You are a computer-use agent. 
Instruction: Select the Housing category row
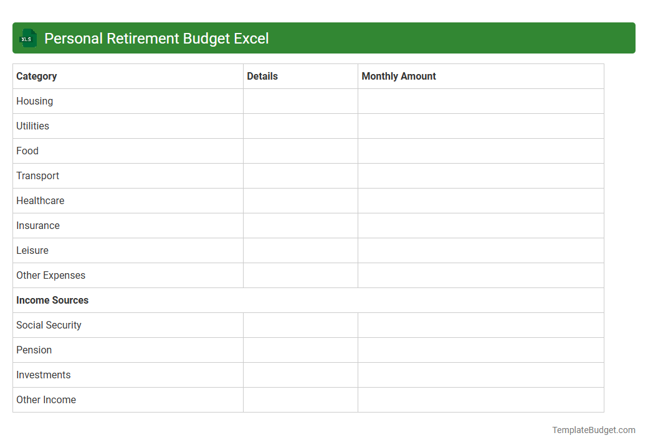[x=34, y=101]
